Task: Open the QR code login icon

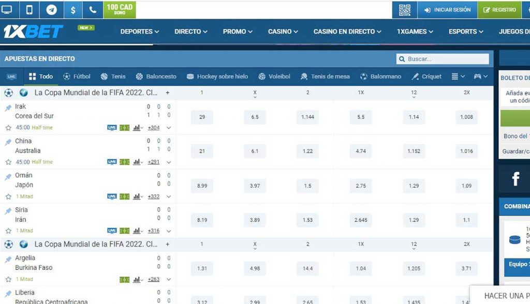Action: point(405,10)
